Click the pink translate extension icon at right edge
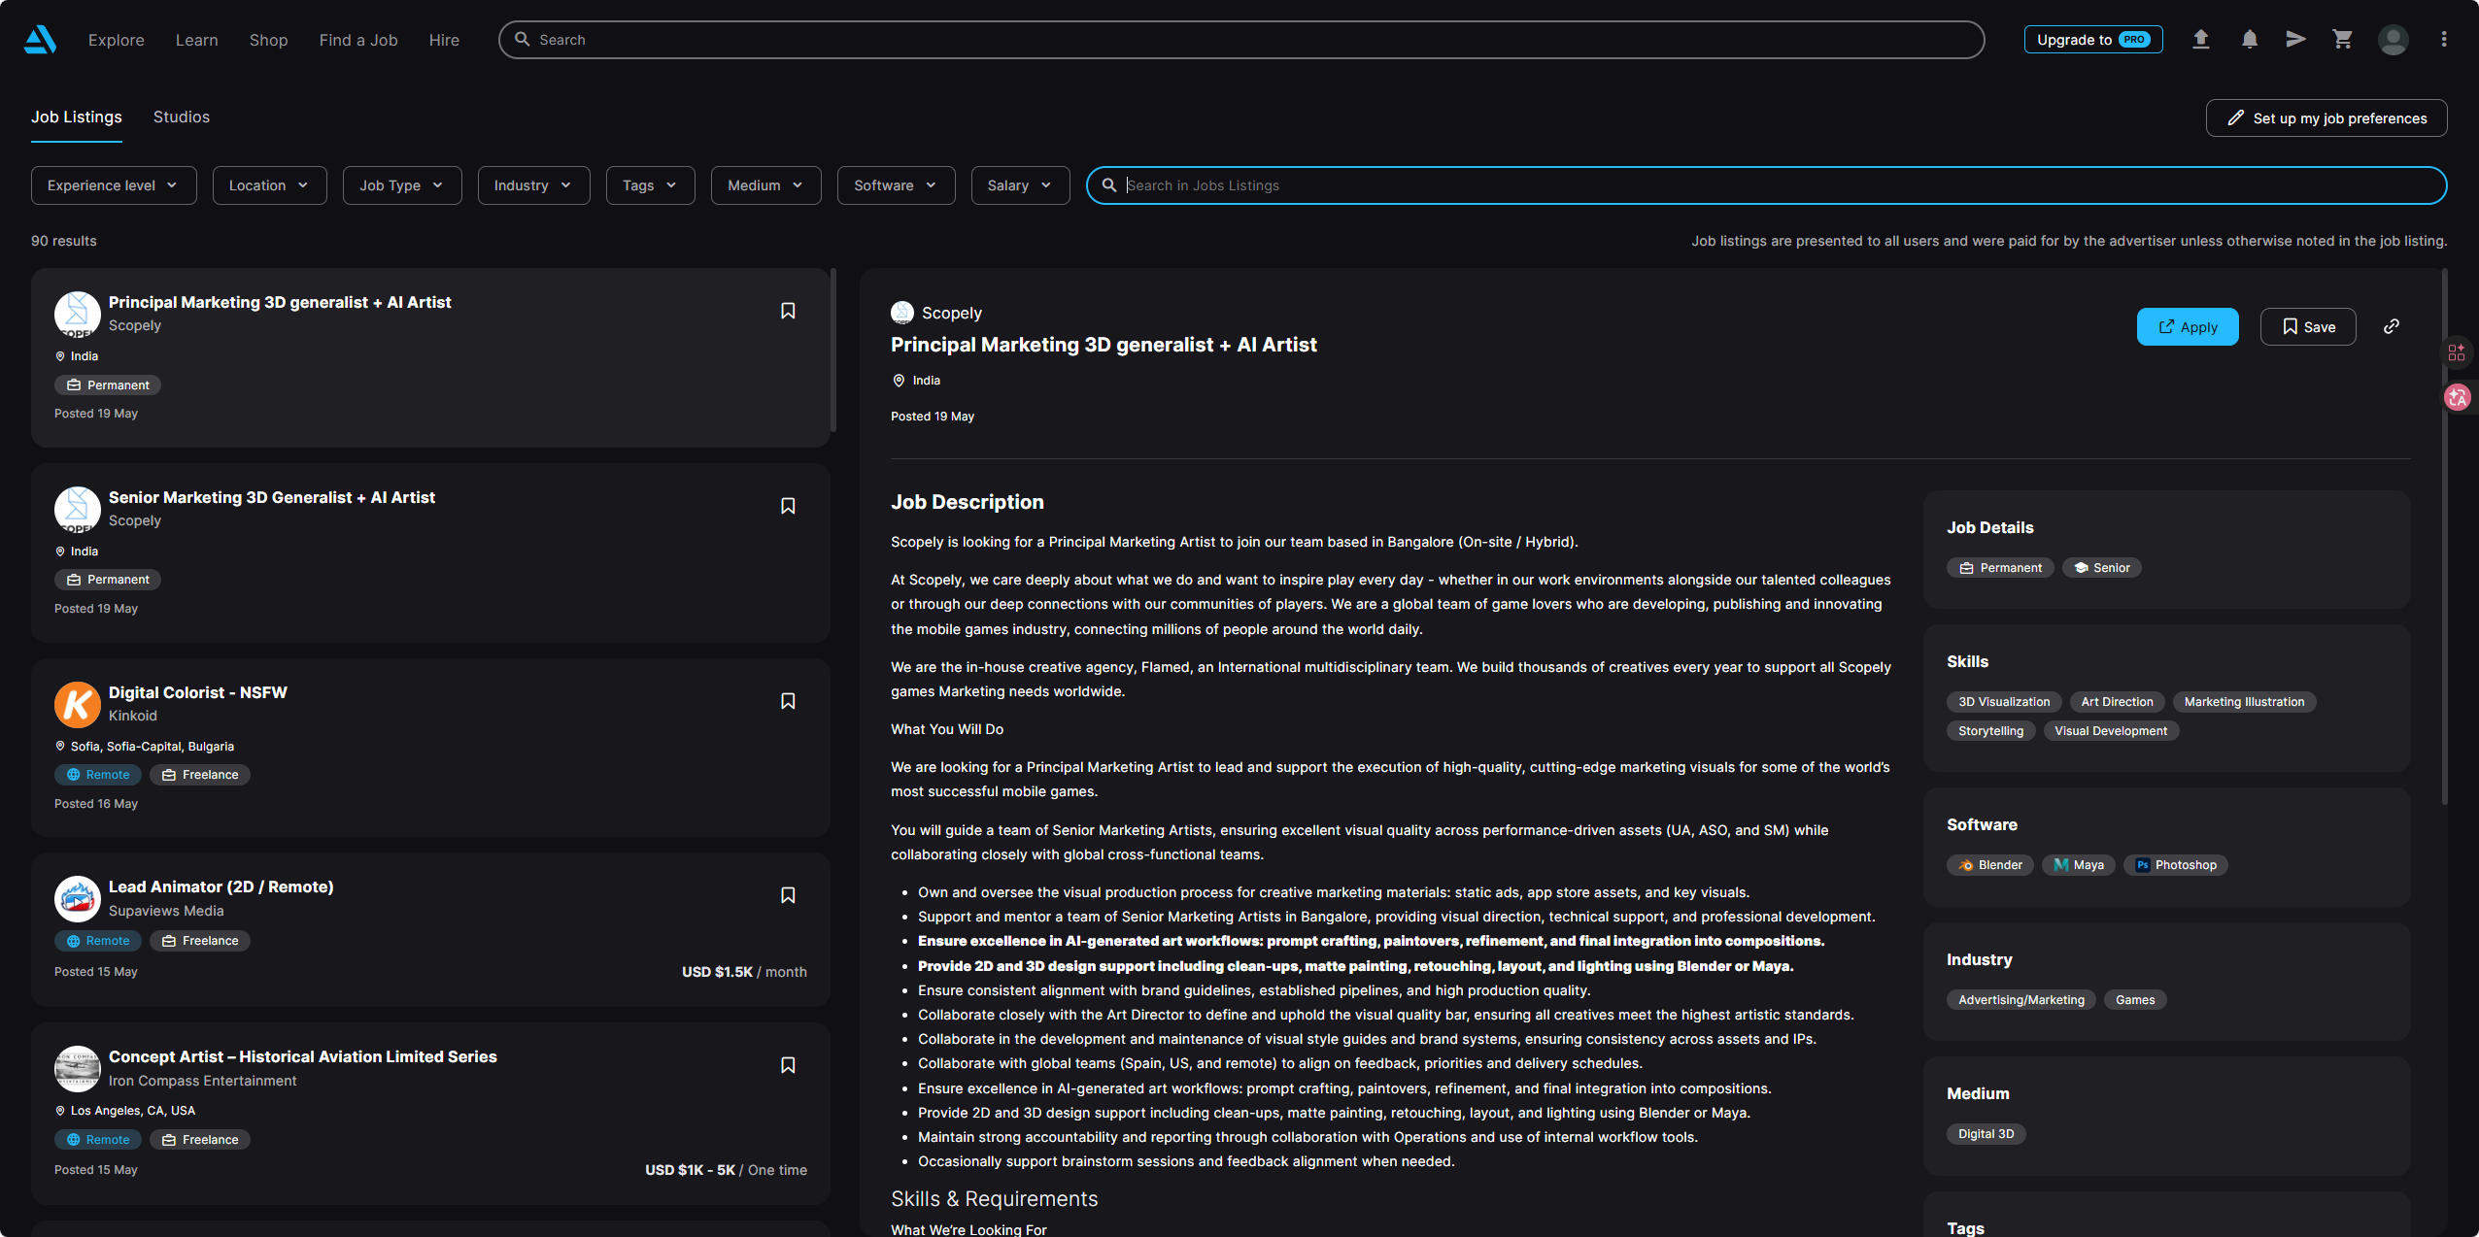This screenshot has width=2479, height=1237. tap(2458, 397)
